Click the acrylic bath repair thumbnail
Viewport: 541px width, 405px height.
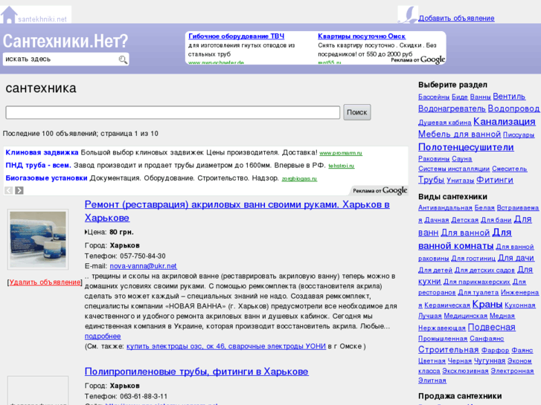[38, 239]
